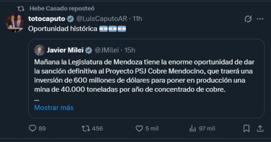Image resolution: width=271 pixels, height=142 pixels.
Task: Open totocaputo profile avatar
Action: [x=15, y=23]
